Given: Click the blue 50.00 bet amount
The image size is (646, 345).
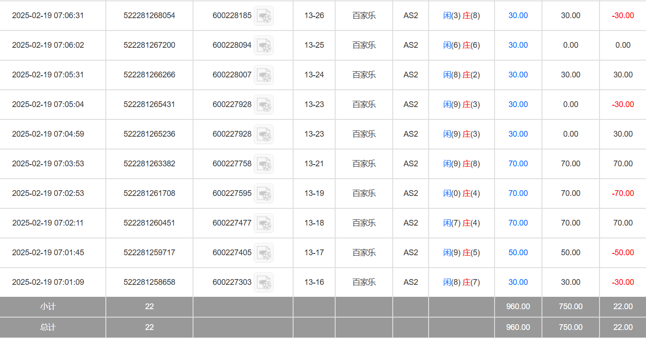Looking at the screenshot, I should (x=518, y=253).
